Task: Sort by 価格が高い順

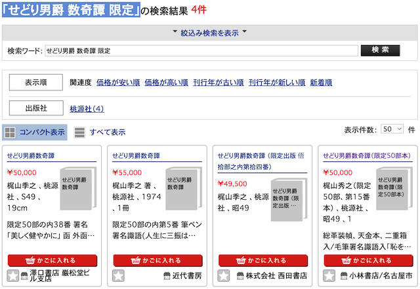Action: click(166, 83)
